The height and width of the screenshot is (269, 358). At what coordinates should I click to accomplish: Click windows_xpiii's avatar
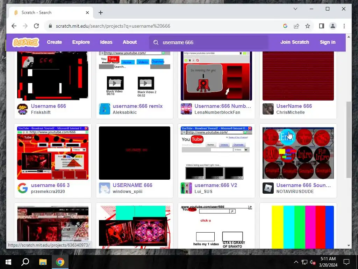[104, 188]
